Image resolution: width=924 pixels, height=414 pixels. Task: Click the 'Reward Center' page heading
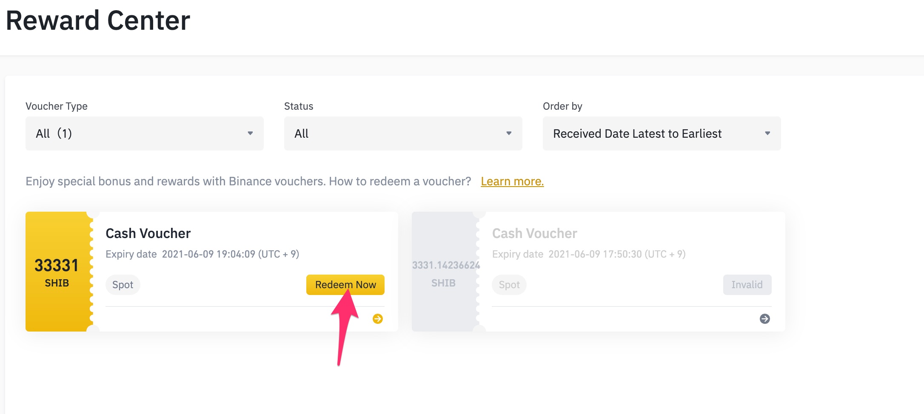98,21
